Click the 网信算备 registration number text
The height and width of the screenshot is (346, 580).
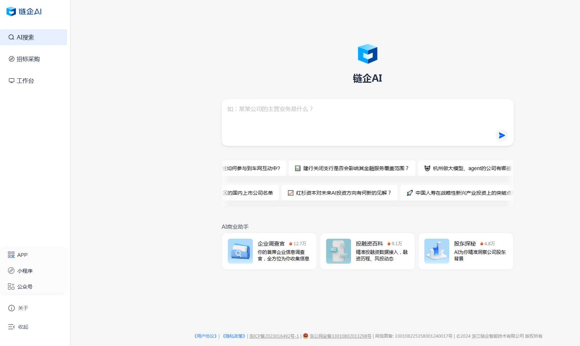414,336
